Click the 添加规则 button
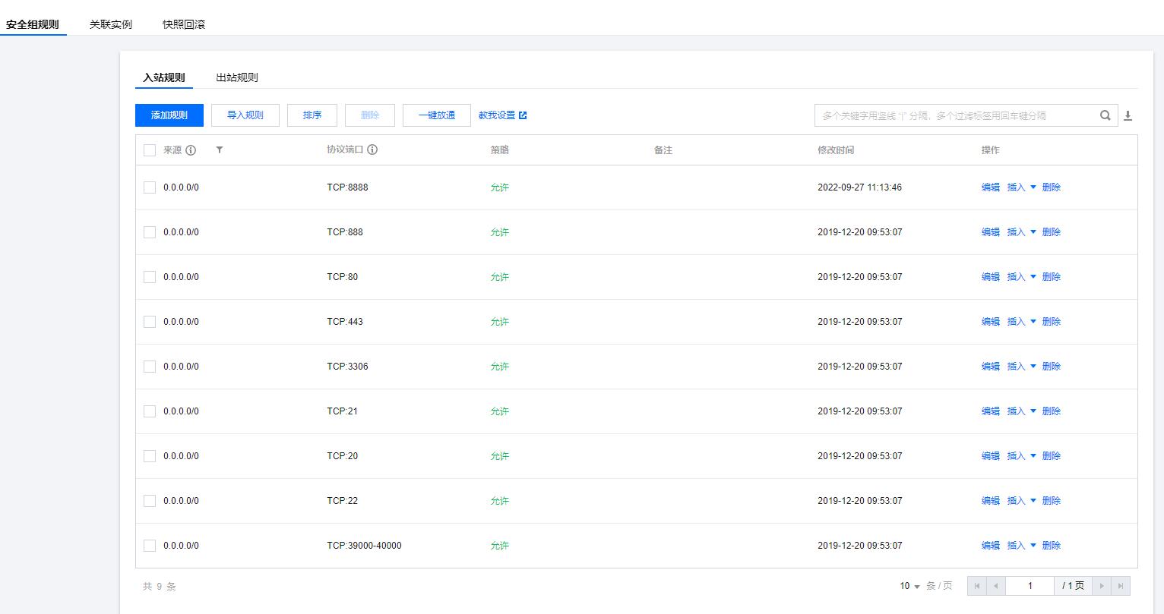The width and height of the screenshot is (1164, 614). point(169,115)
